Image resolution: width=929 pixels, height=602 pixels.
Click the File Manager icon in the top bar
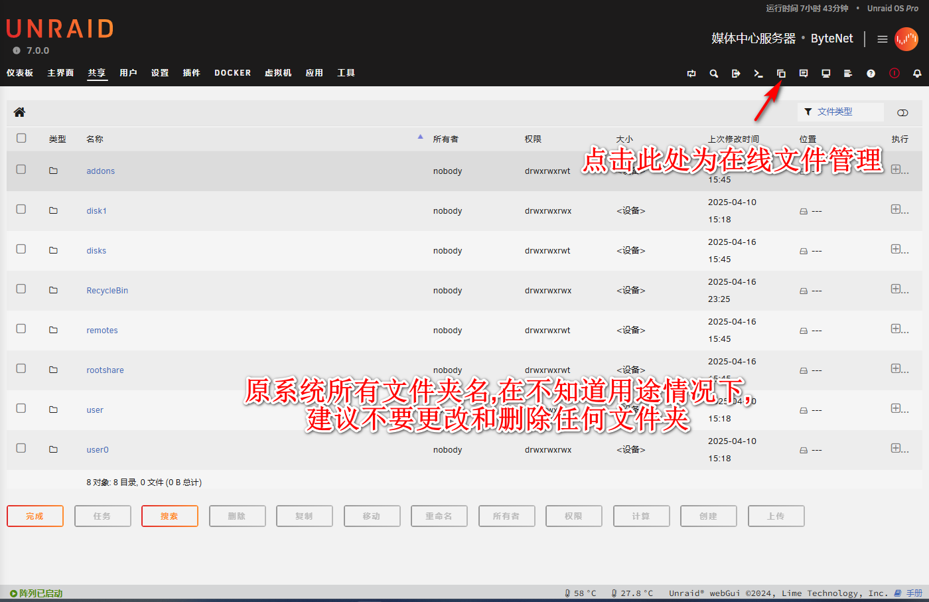[x=781, y=74]
